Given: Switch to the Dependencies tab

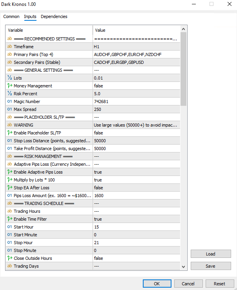Looking at the screenshot, I should 54,16.
